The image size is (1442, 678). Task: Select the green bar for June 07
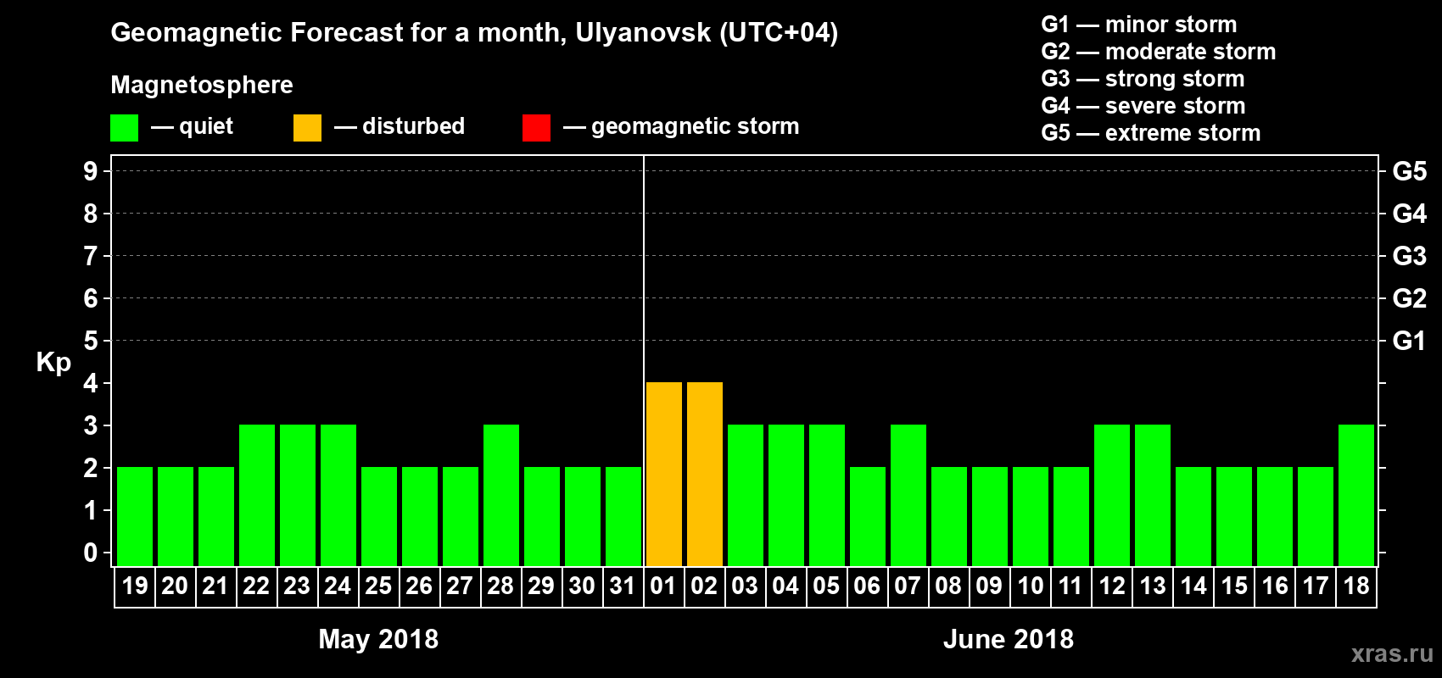coord(908,495)
